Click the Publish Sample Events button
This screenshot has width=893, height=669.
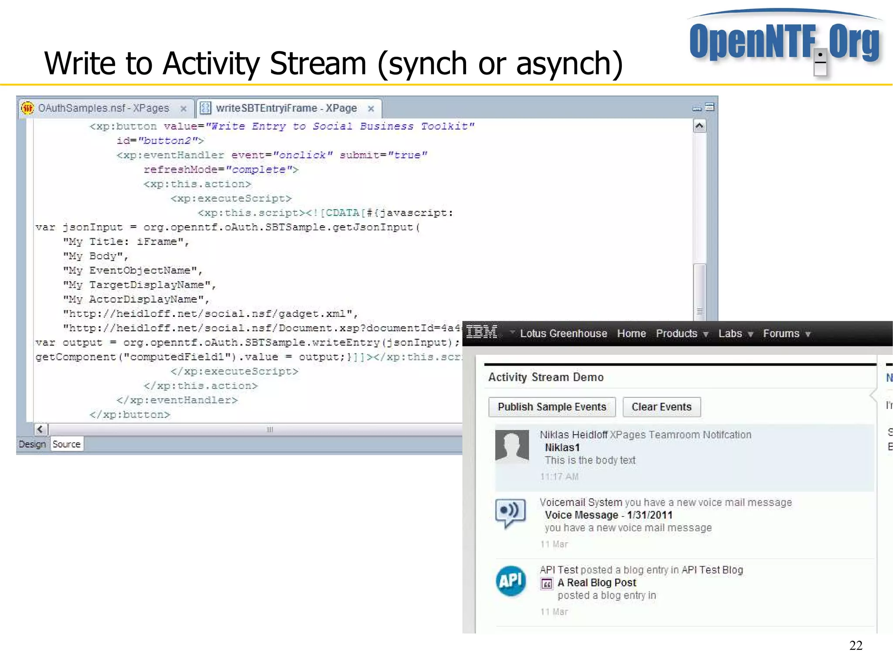click(x=552, y=407)
